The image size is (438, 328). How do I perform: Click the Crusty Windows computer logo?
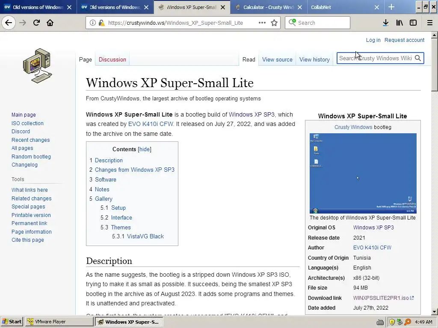(38, 66)
